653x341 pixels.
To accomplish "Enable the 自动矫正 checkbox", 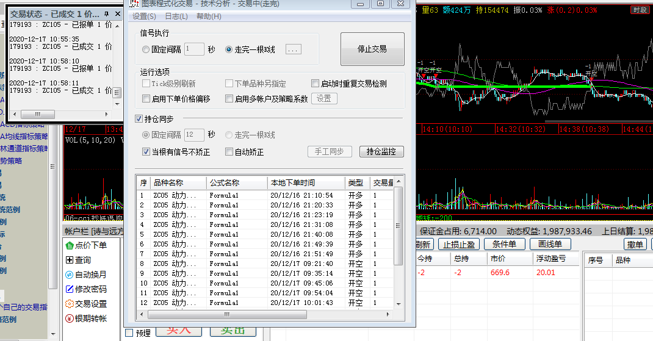I will (229, 152).
